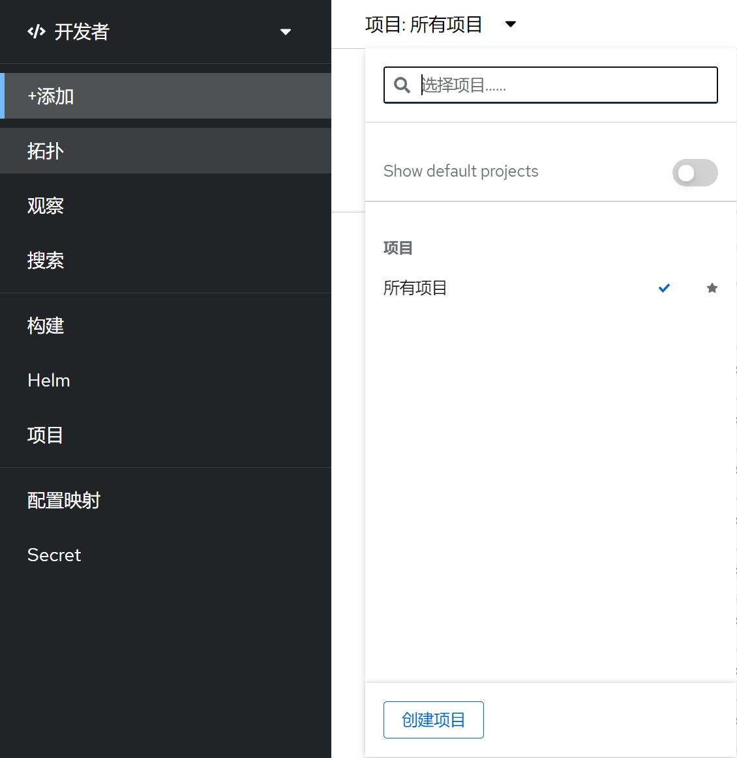Open 配置映射 in the sidebar

point(63,500)
